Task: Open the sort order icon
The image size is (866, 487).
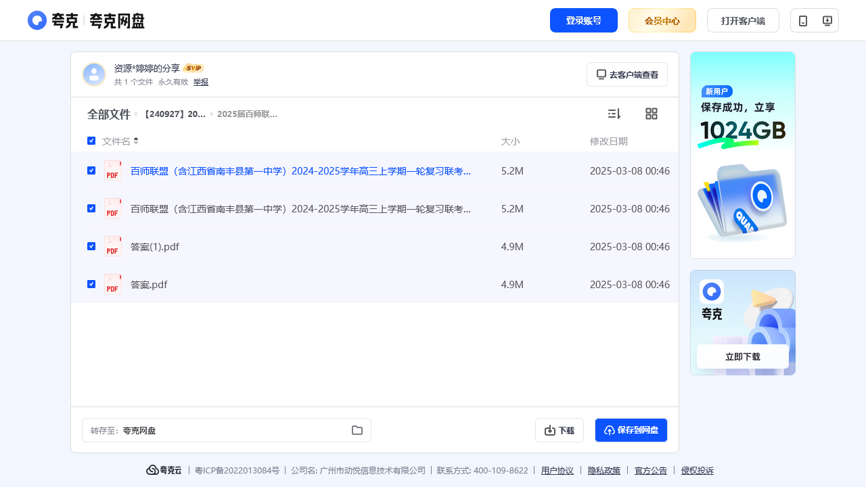Action: click(x=614, y=114)
